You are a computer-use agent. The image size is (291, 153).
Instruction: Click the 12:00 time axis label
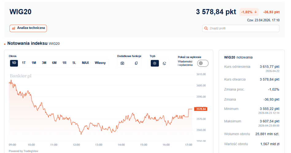(76, 145)
